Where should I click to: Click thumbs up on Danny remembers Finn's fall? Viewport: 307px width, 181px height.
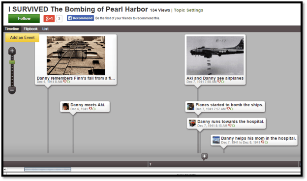(x=68, y=82)
